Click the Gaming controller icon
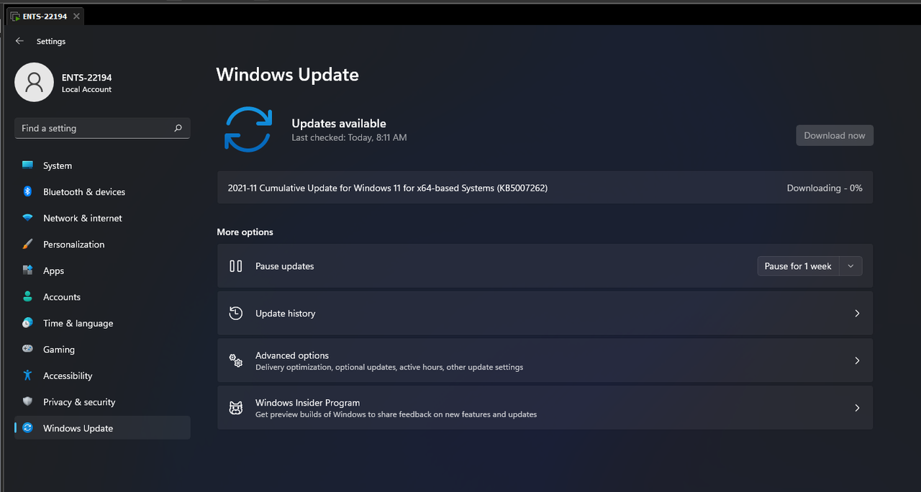Viewport: 921px width, 492px height. 27,349
